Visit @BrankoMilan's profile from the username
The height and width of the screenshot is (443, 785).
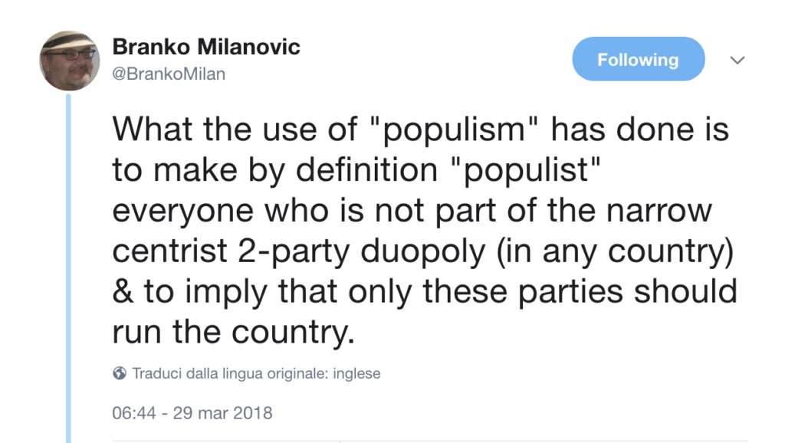tap(169, 74)
